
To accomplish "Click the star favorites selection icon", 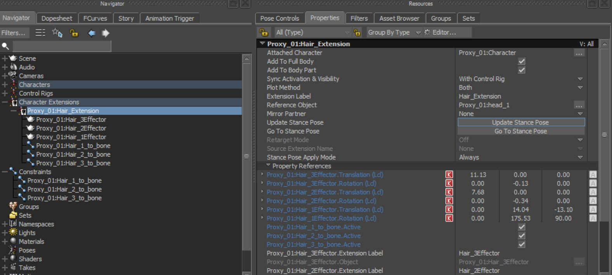I will click(x=57, y=33).
